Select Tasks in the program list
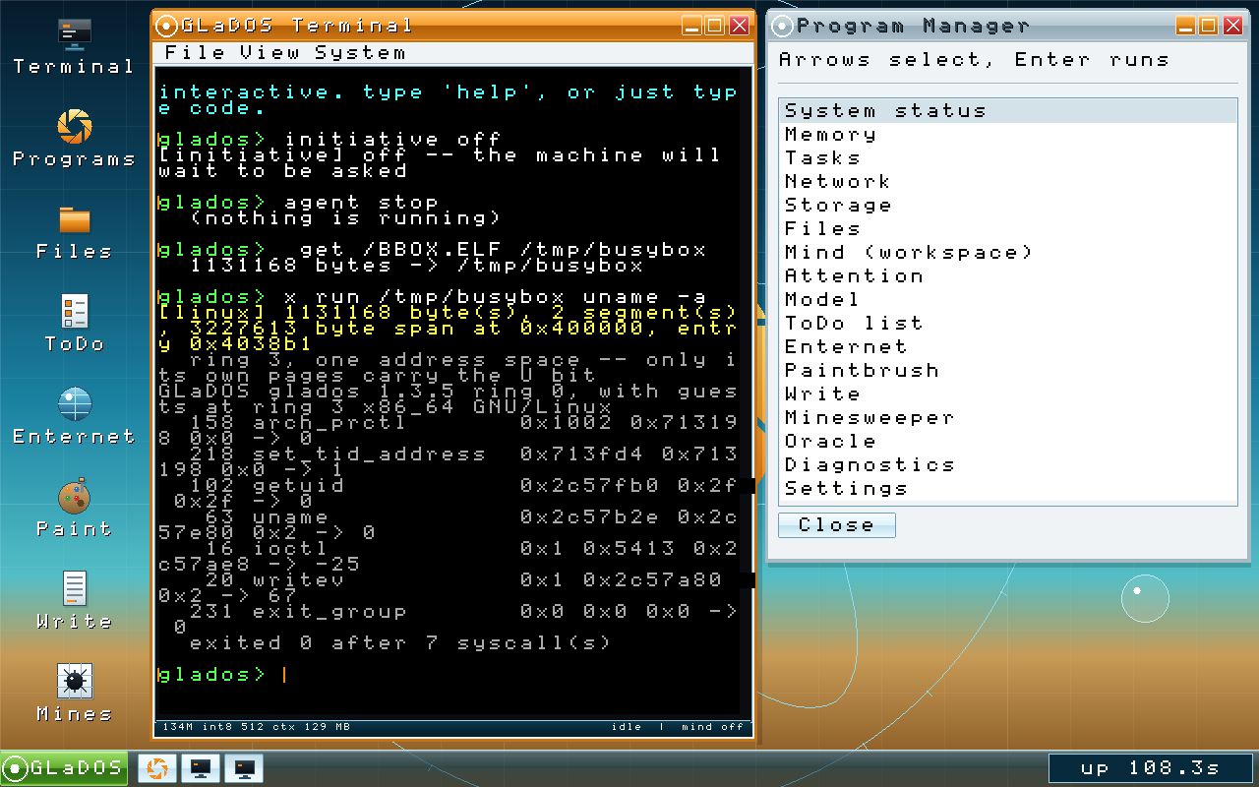This screenshot has width=1259, height=787. (x=1007, y=158)
